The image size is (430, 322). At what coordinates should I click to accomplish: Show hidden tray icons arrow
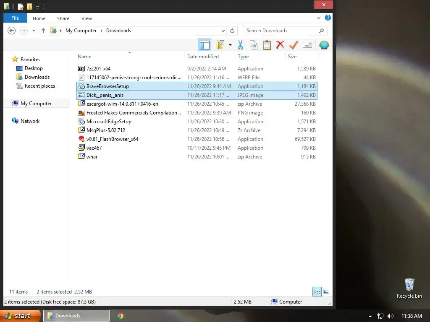(x=370, y=316)
